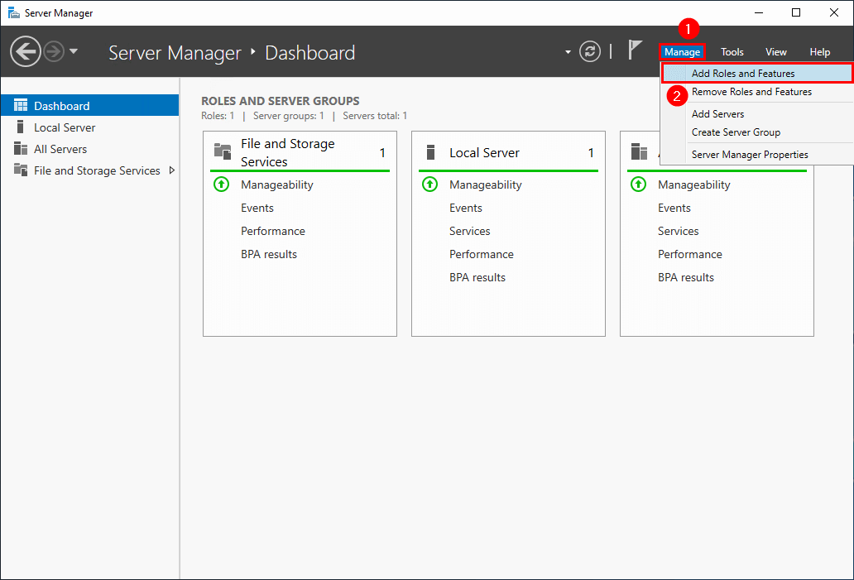The width and height of the screenshot is (854, 580).
Task: Go back with the round back arrow
Action: 25,52
